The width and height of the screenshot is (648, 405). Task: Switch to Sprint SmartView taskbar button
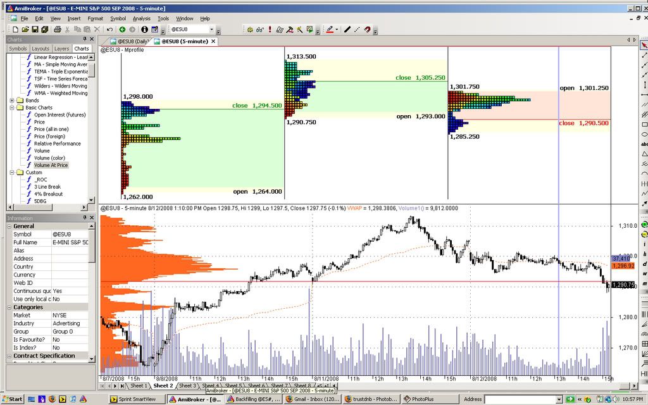click(137, 399)
